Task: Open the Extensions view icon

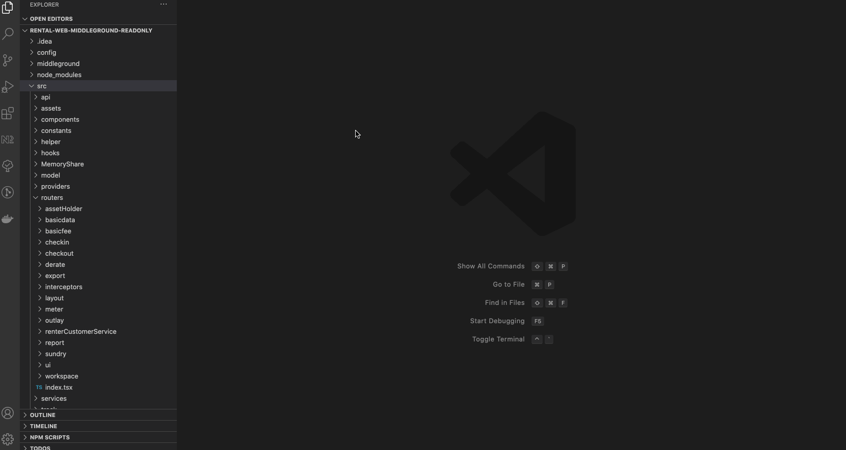Action: 8,113
